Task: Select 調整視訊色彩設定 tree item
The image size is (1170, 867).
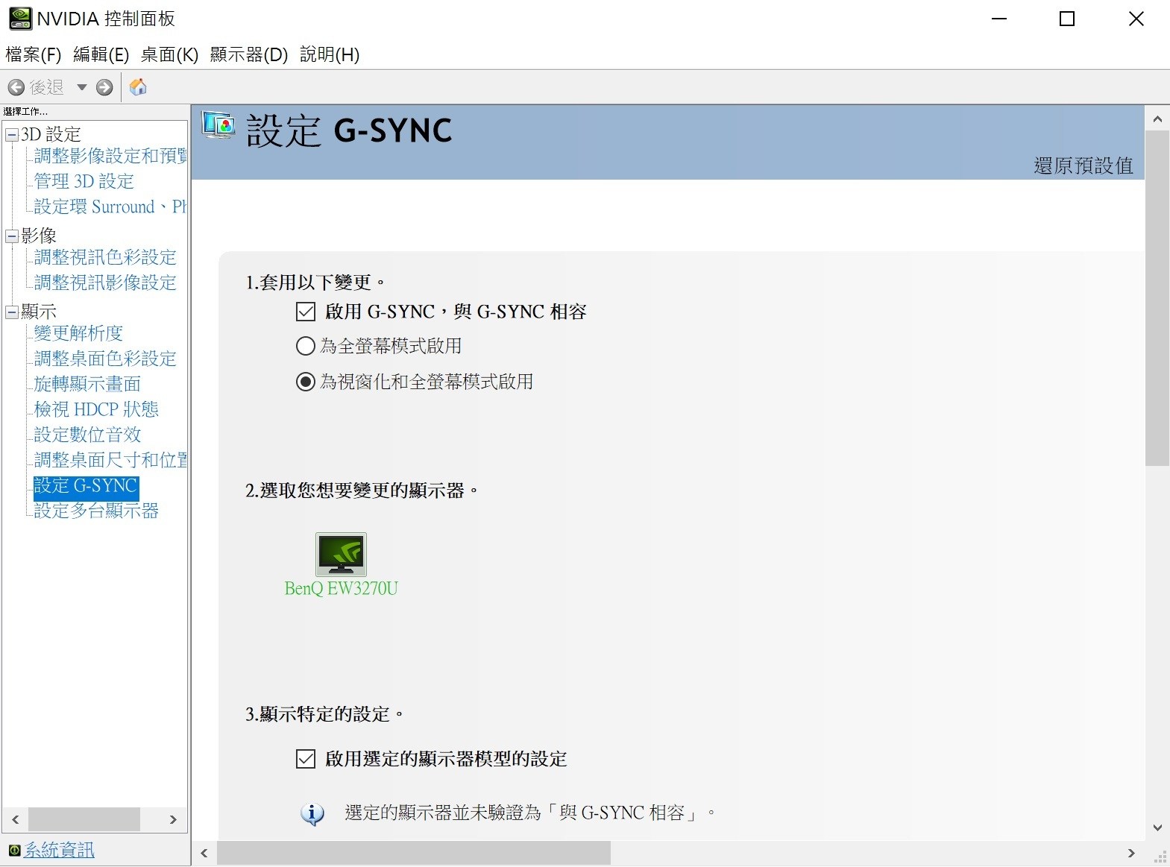Action: point(105,257)
